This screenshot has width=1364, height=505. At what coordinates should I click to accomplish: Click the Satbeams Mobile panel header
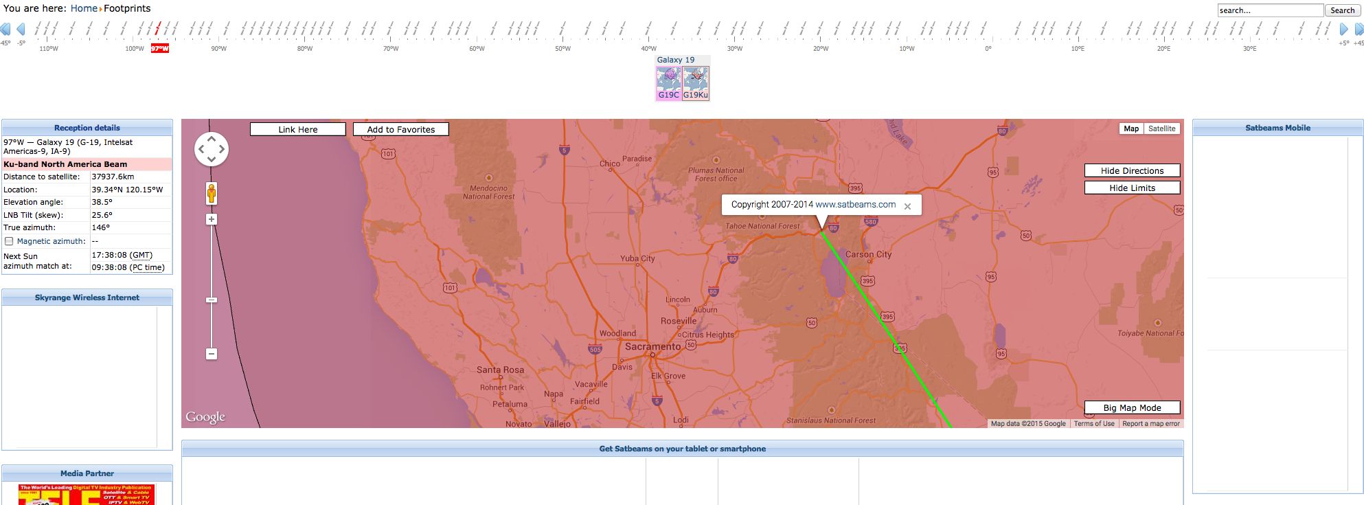[x=1277, y=128]
